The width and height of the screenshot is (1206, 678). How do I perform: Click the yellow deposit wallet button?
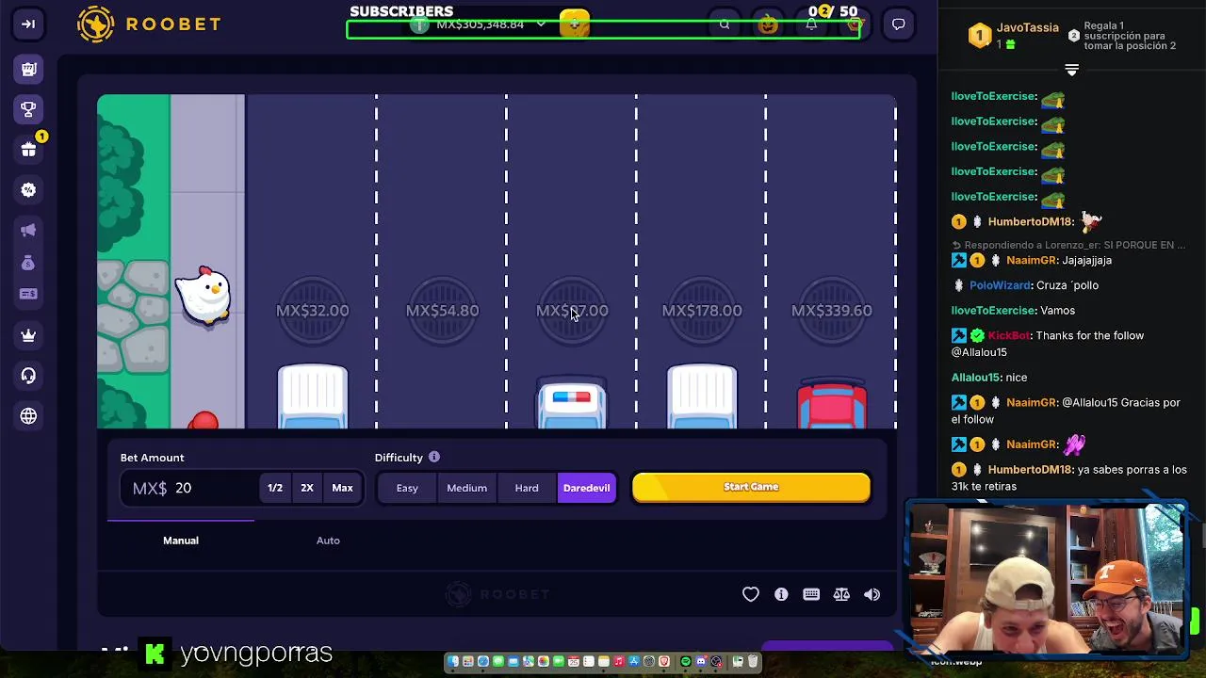pos(574,24)
